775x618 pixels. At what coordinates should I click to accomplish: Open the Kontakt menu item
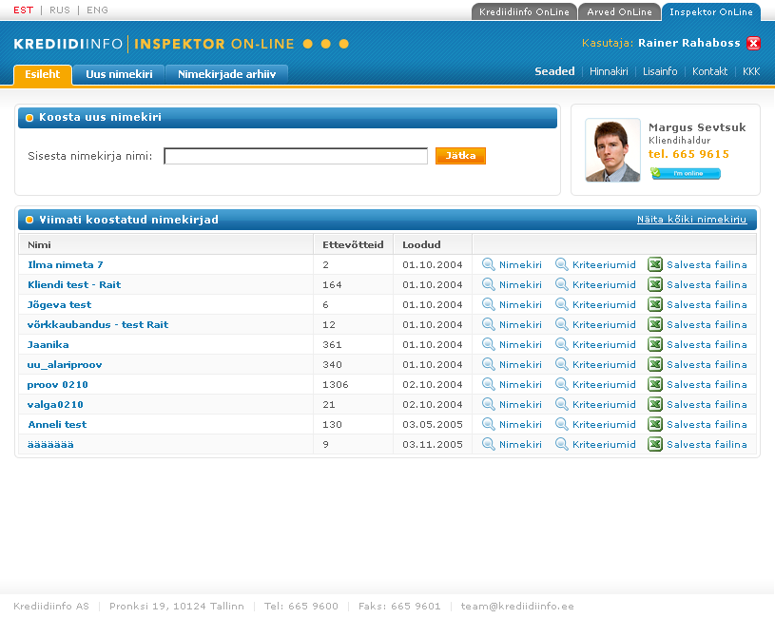pos(709,71)
